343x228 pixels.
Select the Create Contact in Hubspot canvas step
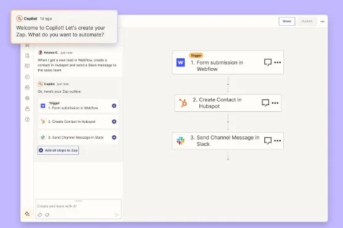click(x=228, y=103)
